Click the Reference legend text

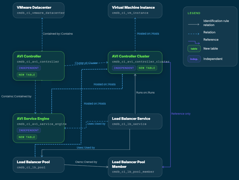point(211,40)
